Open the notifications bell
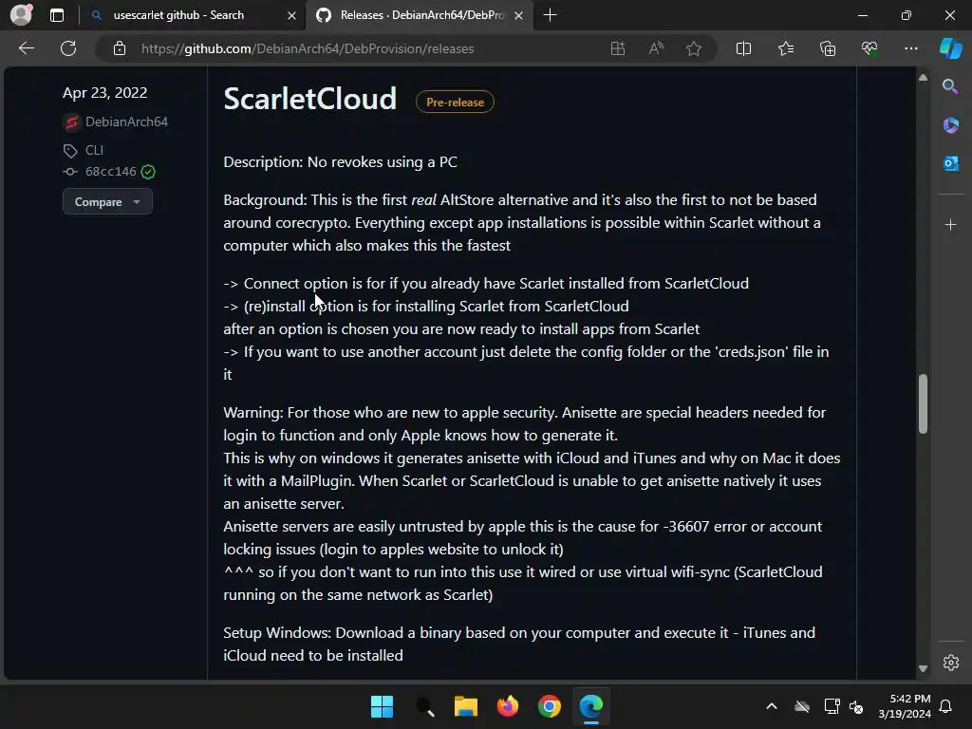Image resolution: width=972 pixels, height=729 pixels. pos(945,706)
